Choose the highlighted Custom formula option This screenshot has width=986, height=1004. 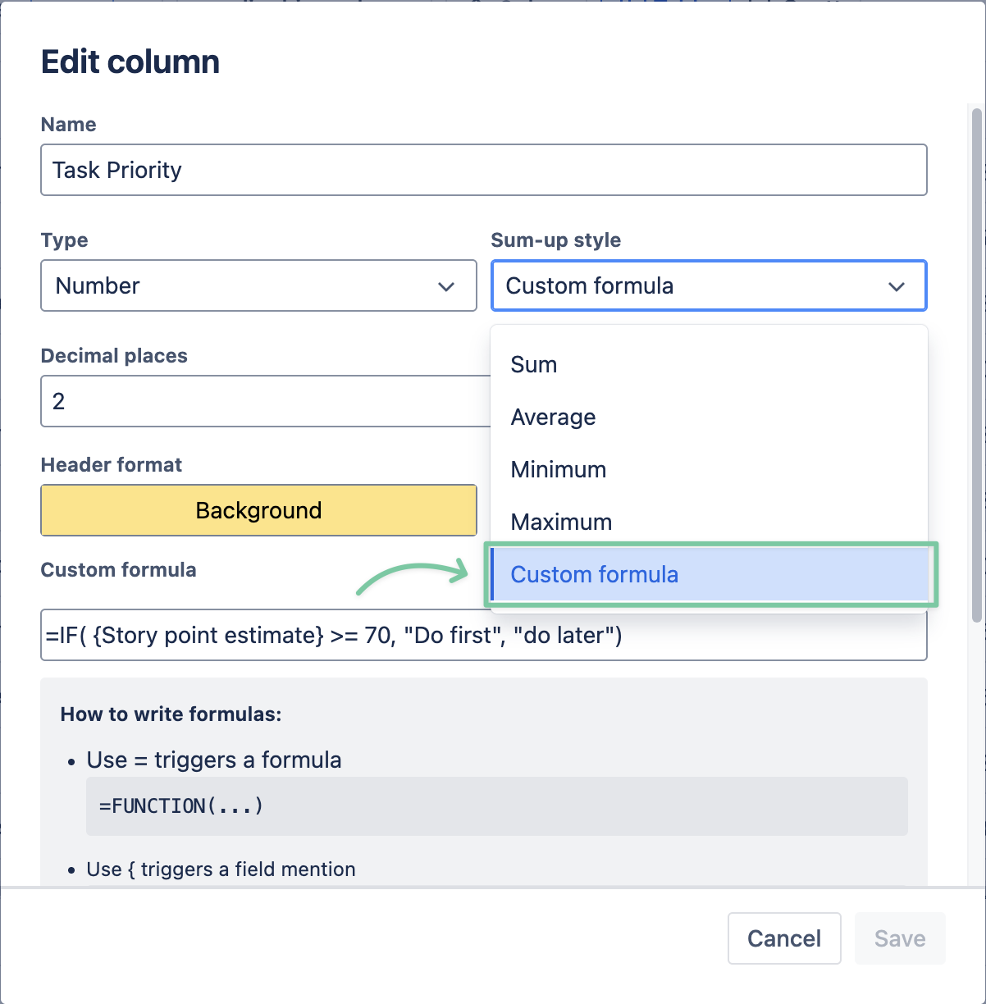pos(595,574)
